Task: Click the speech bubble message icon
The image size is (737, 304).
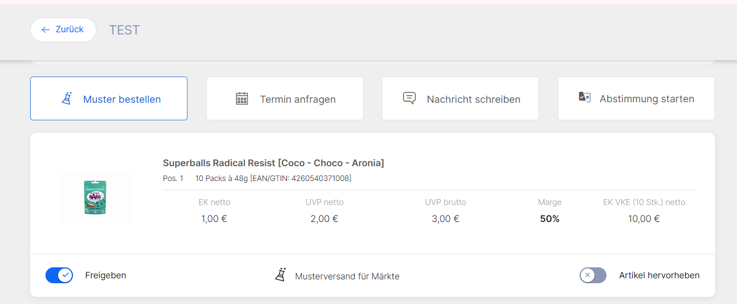Action: 409,98
